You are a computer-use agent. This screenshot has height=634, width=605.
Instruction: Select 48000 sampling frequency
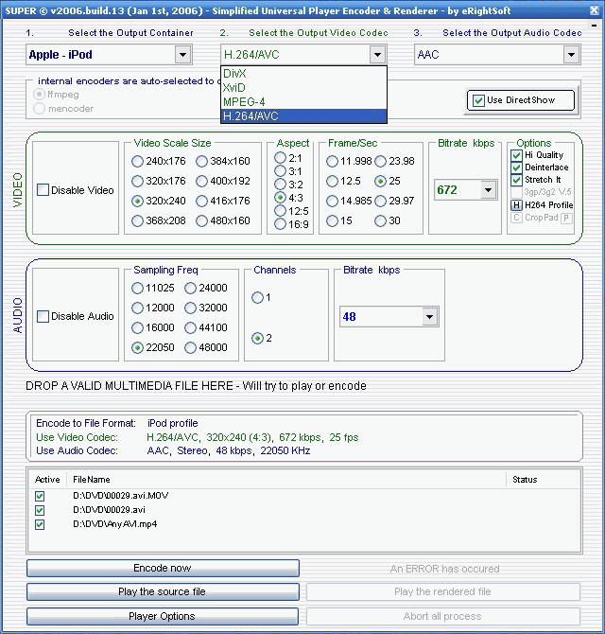(x=190, y=347)
